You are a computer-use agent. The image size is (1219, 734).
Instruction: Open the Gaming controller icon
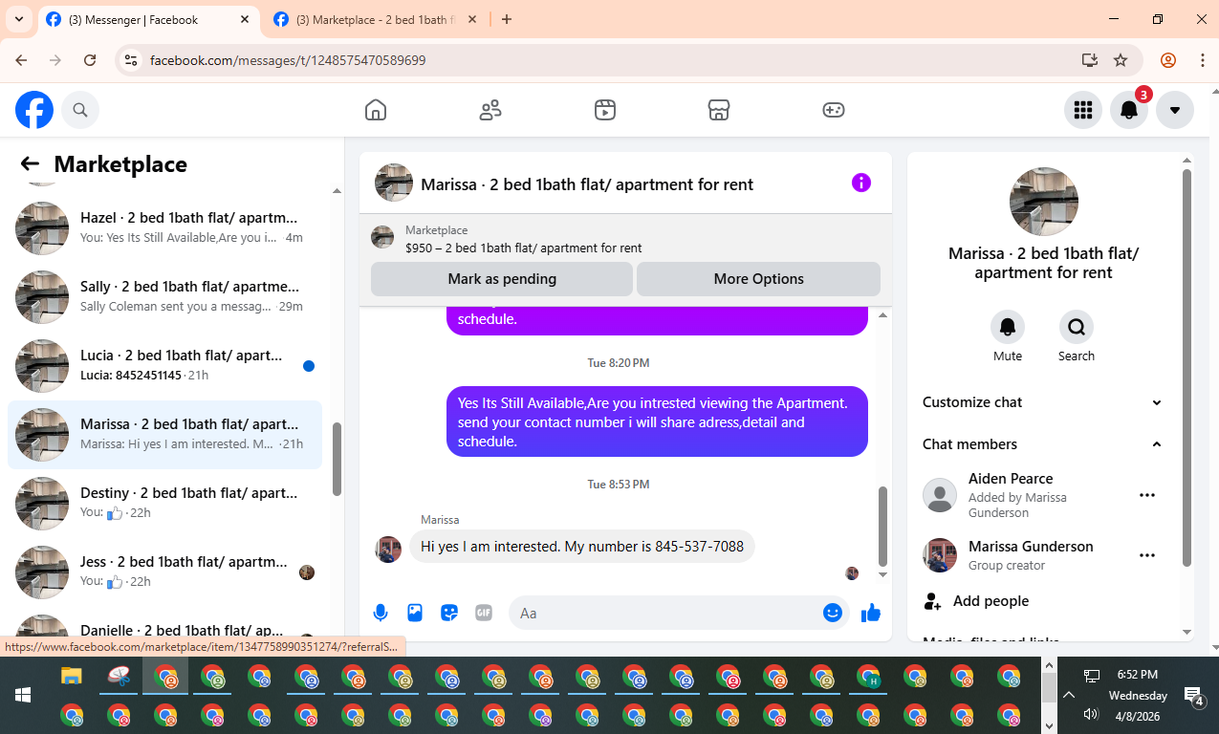coord(834,110)
